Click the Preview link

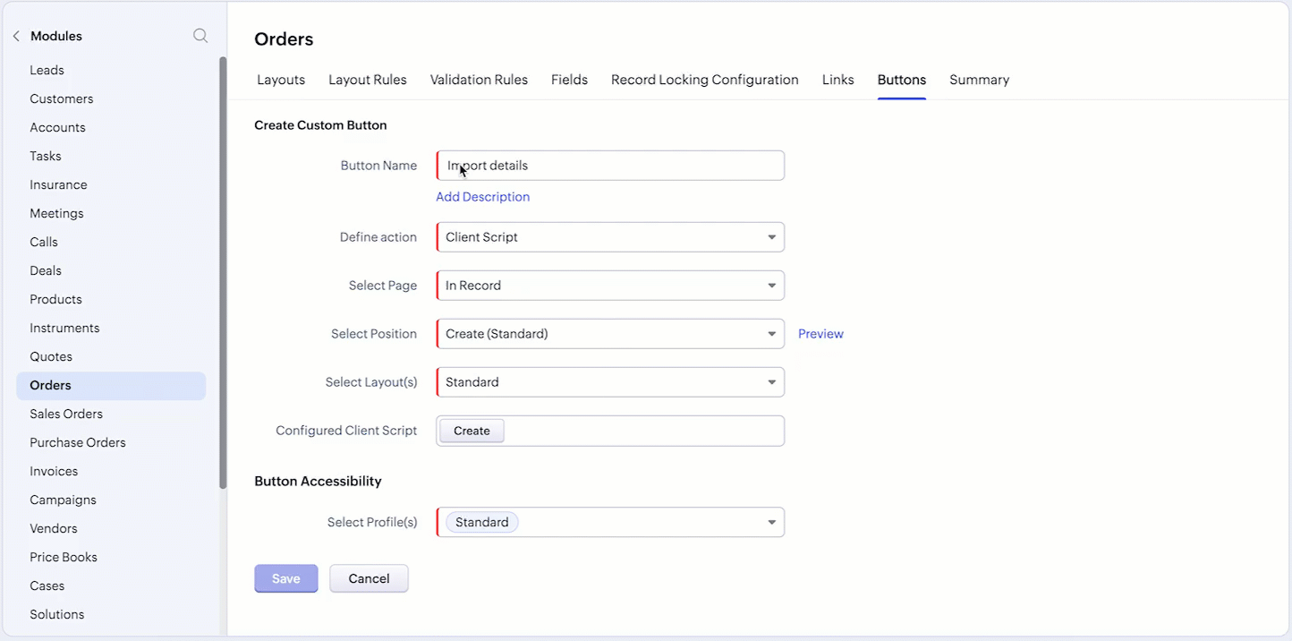(x=820, y=334)
